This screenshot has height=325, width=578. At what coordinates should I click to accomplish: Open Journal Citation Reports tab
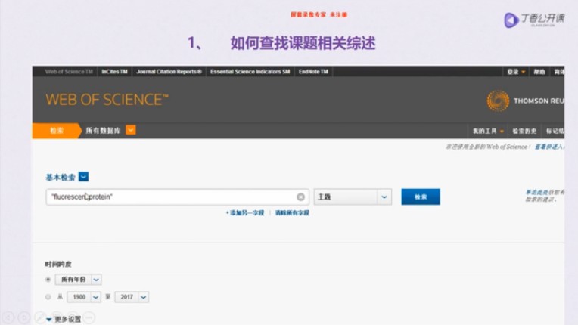point(169,71)
